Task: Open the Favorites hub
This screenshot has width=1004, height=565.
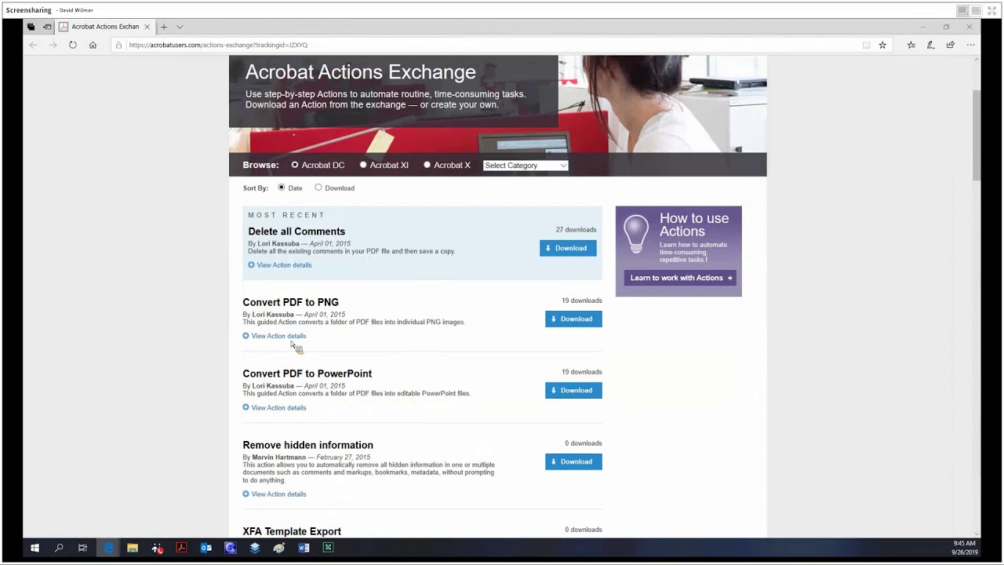Action: coord(911,45)
